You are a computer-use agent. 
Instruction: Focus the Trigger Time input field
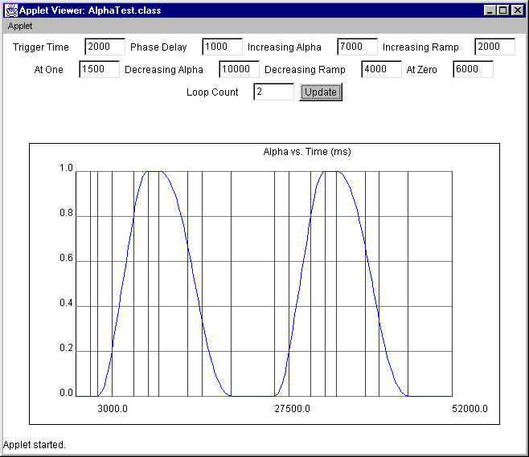pyautogui.click(x=105, y=47)
